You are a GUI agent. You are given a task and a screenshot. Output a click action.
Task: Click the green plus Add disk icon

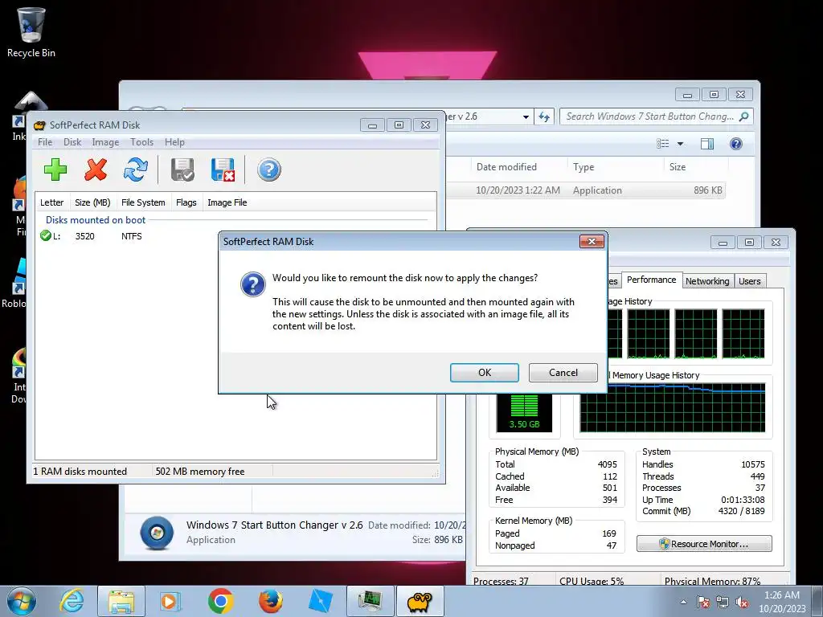(x=55, y=170)
